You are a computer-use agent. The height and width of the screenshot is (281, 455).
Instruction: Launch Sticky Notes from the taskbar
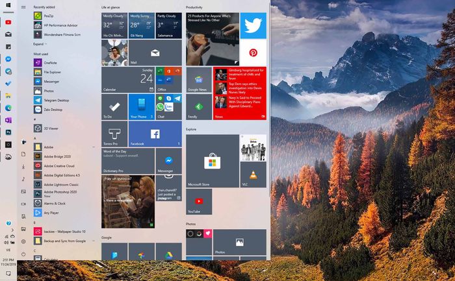8,47
